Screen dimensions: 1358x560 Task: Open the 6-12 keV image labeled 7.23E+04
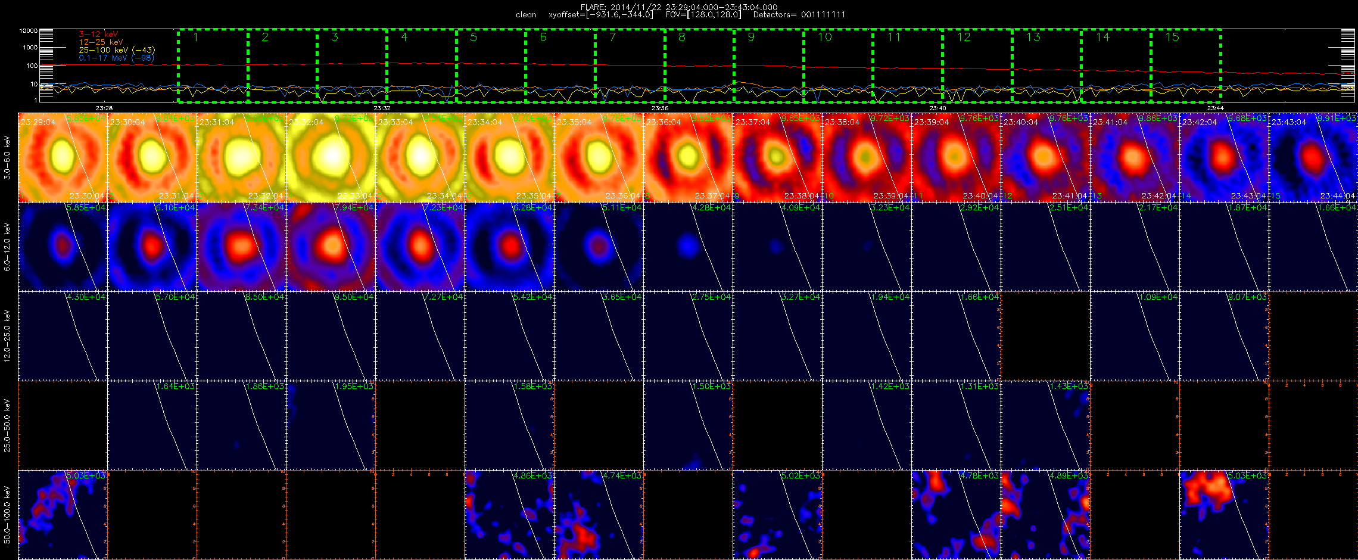[420, 247]
